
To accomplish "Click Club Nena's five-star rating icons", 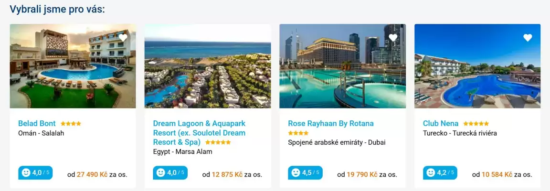I will pyautogui.click(x=476, y=124).
